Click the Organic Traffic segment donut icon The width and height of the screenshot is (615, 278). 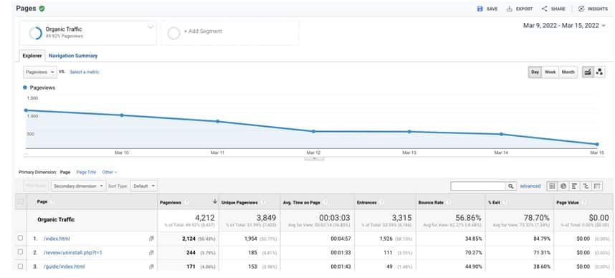tap(36, 33)
